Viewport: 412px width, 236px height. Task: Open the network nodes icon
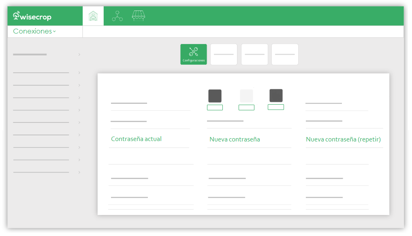click(x=117, y=16)
